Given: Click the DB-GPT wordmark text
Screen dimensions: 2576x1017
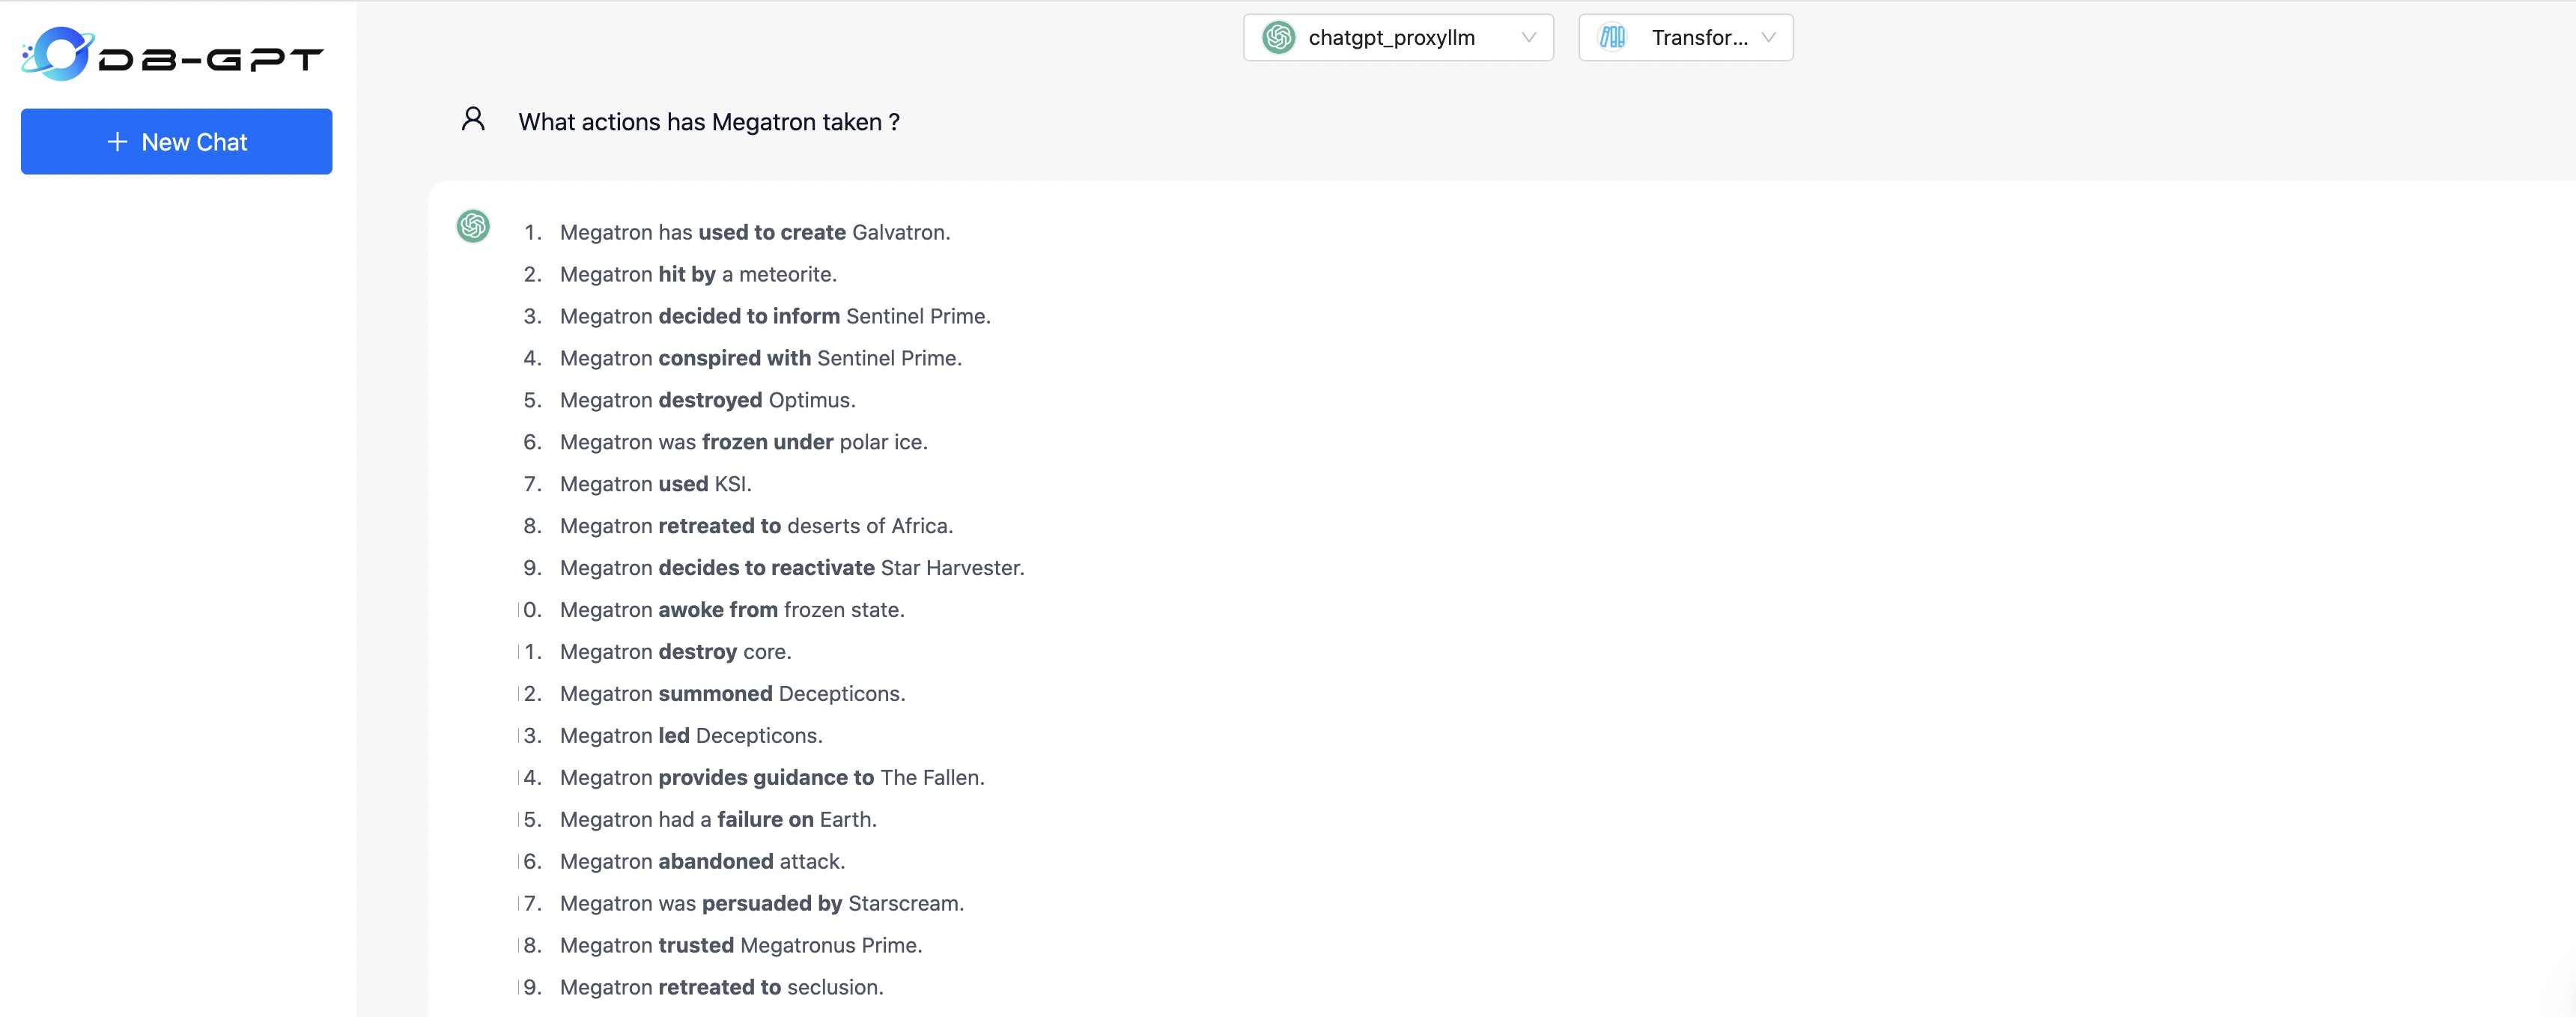Looking at the screenshot, I should pyautogui.click(x=211, y=60).
